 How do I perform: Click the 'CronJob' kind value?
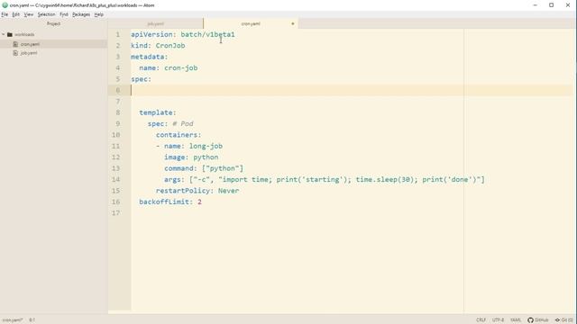point(170,46)
